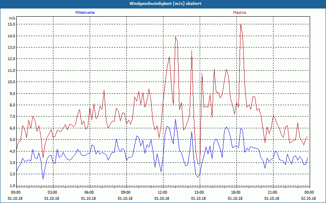Viewport: 326px width, 203px height.
Task: Select the 6,0 y-axis label
Action: point(13,128)
